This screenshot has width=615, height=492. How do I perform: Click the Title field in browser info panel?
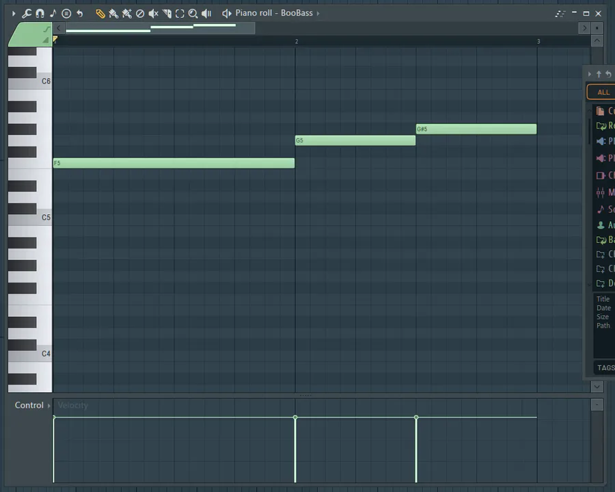pyautogui.click(x=603, y=299)
